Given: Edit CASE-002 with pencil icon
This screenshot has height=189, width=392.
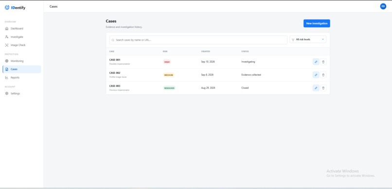Looking at the screenshot, I should click(316, 75).
